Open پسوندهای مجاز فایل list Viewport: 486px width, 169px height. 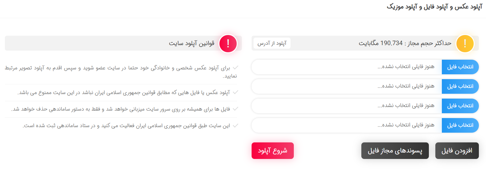395,151
